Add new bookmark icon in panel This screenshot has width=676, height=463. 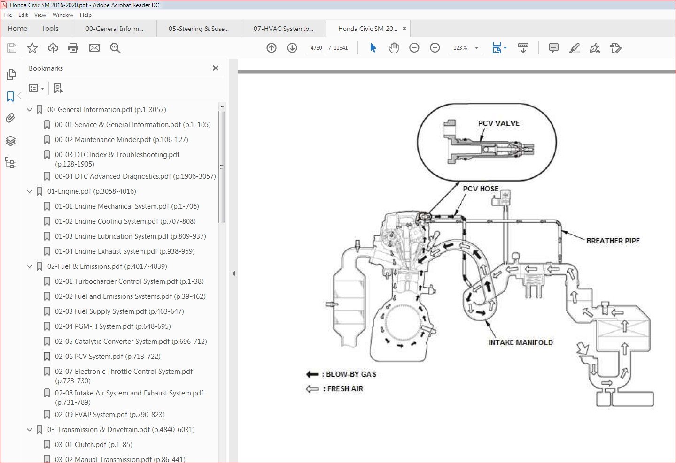tap(58, 88)
